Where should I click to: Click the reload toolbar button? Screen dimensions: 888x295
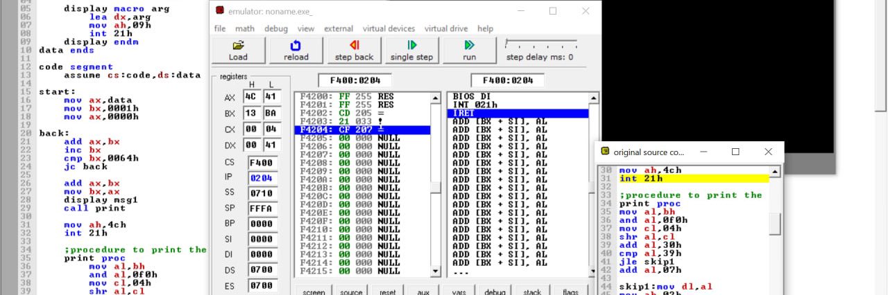(x=296, y=50)
